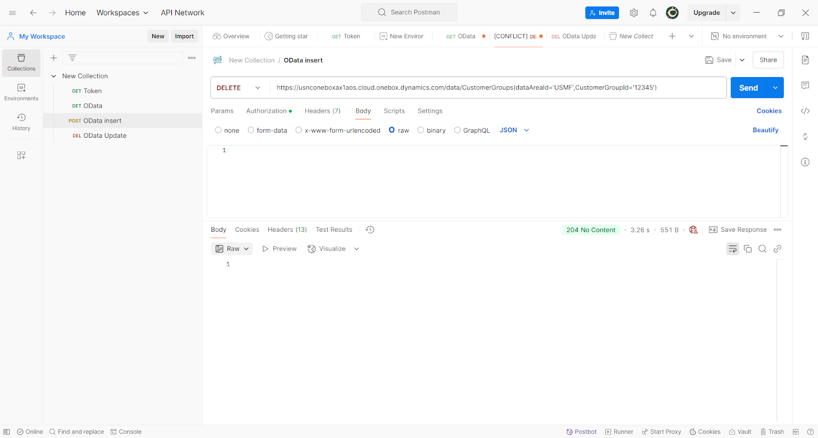Open the tabs overflow dropdown
Screen dimensions: 818x438
[691, 36]
